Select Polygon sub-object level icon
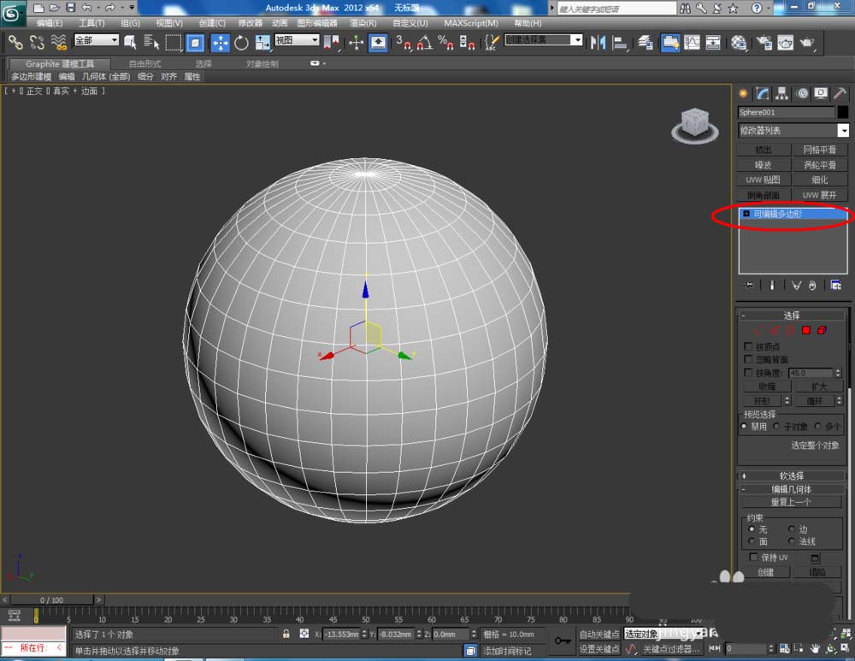855x661 pixels. tap(805, 330)
